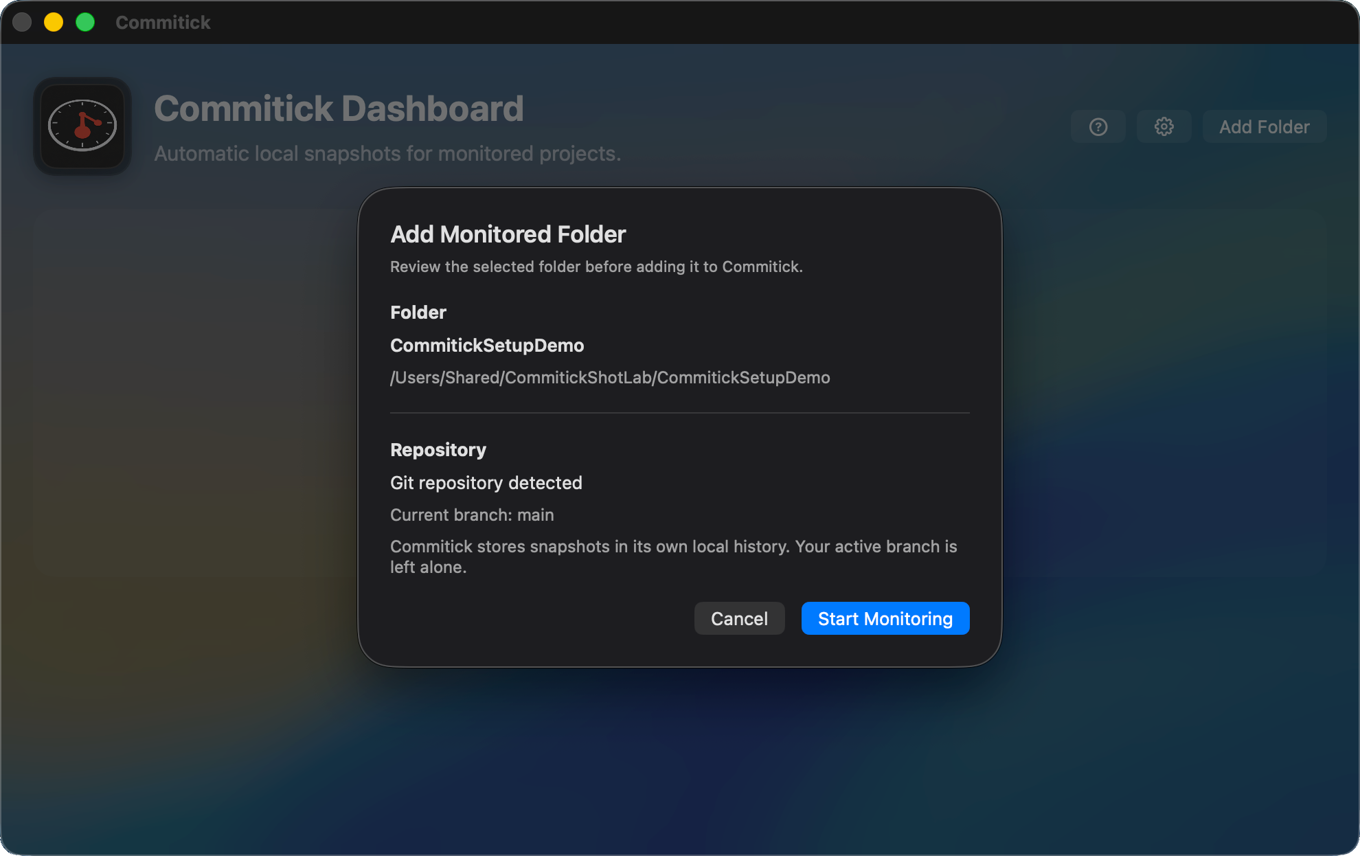
Task: Open help via the question mark icon
Action: coord(1098,126)
